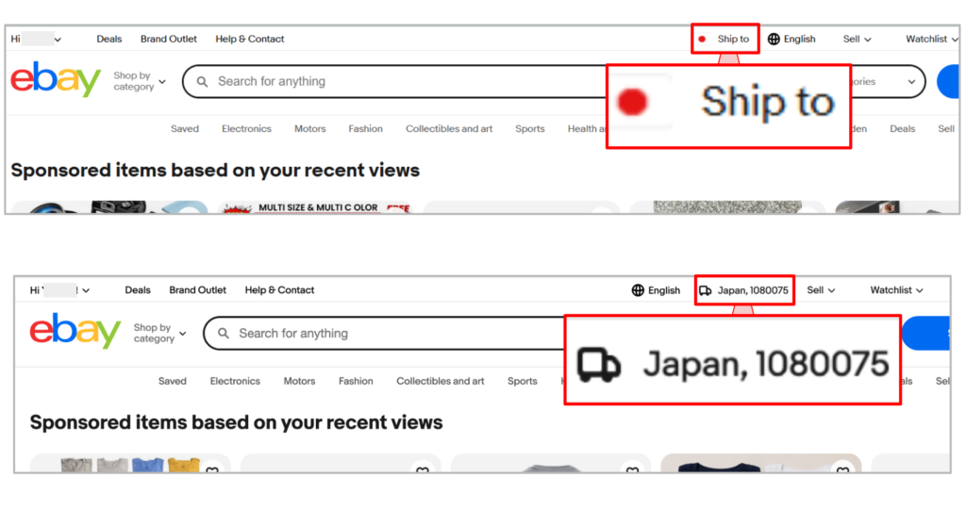Click eBay logo in bottom screenshot
Viewport: 966px width, 510px height.
coord(75,331)
